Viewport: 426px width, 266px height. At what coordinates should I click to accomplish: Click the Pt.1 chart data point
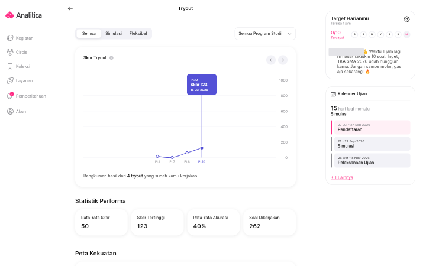[157, 156]
